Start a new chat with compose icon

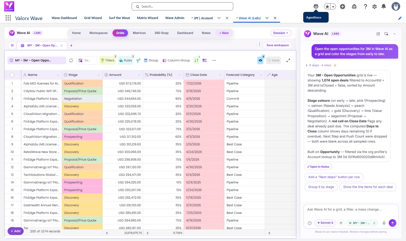tap(378, 34)
